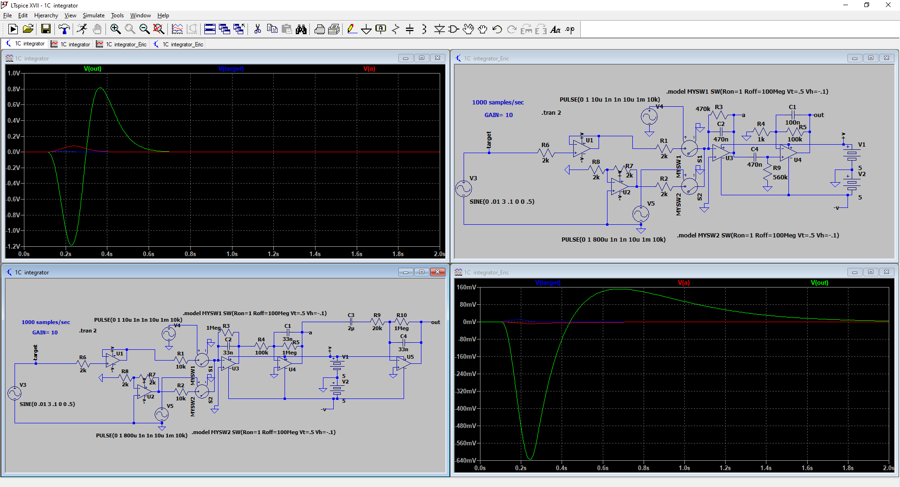Viewport: 900px width, 487px height.
Task: Click the Zoom In magnifier icon
Action: (x=115, y=30)
